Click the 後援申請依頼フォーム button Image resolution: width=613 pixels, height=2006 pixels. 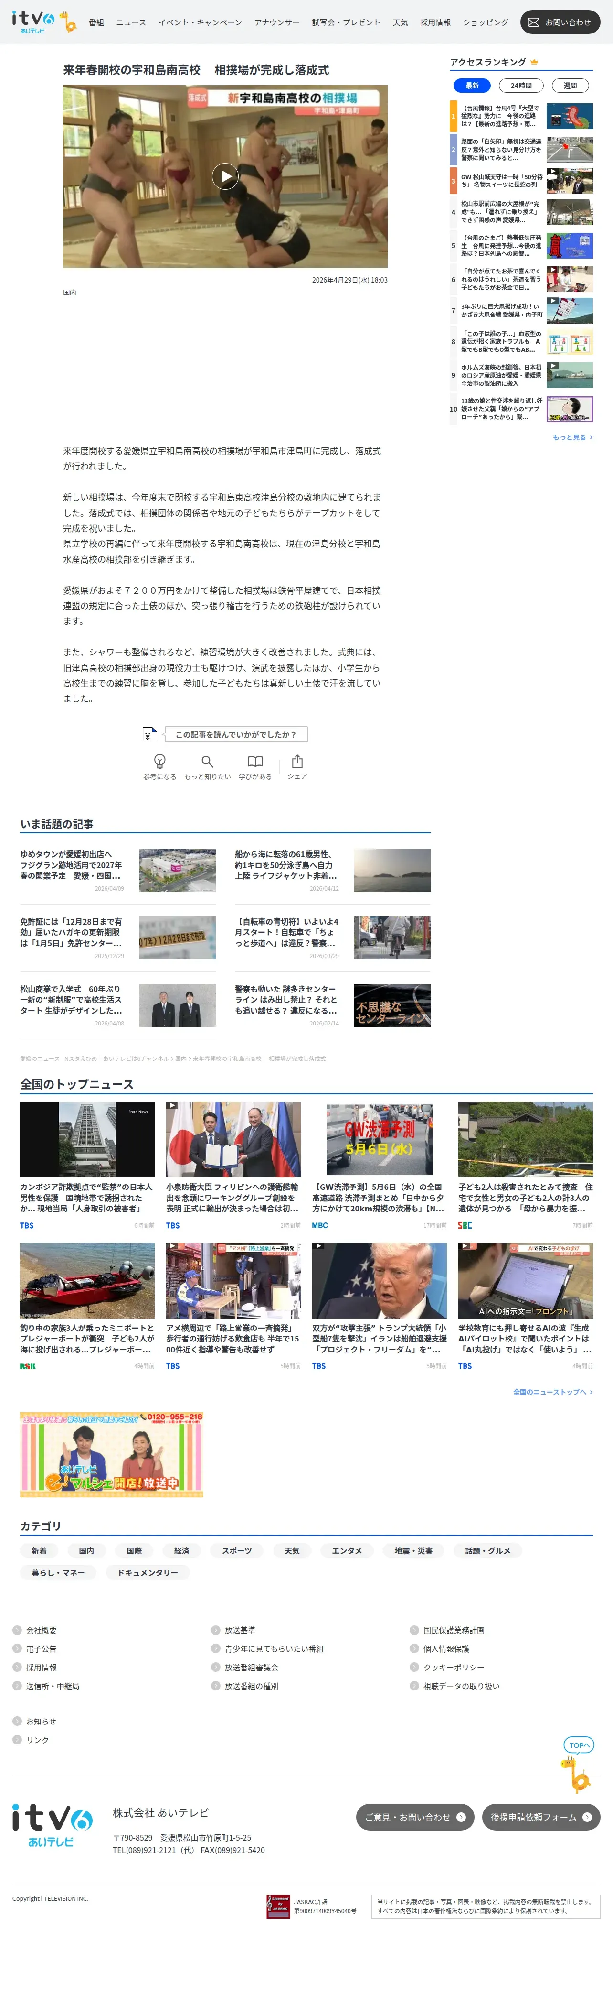click(x=540, y=1817)
